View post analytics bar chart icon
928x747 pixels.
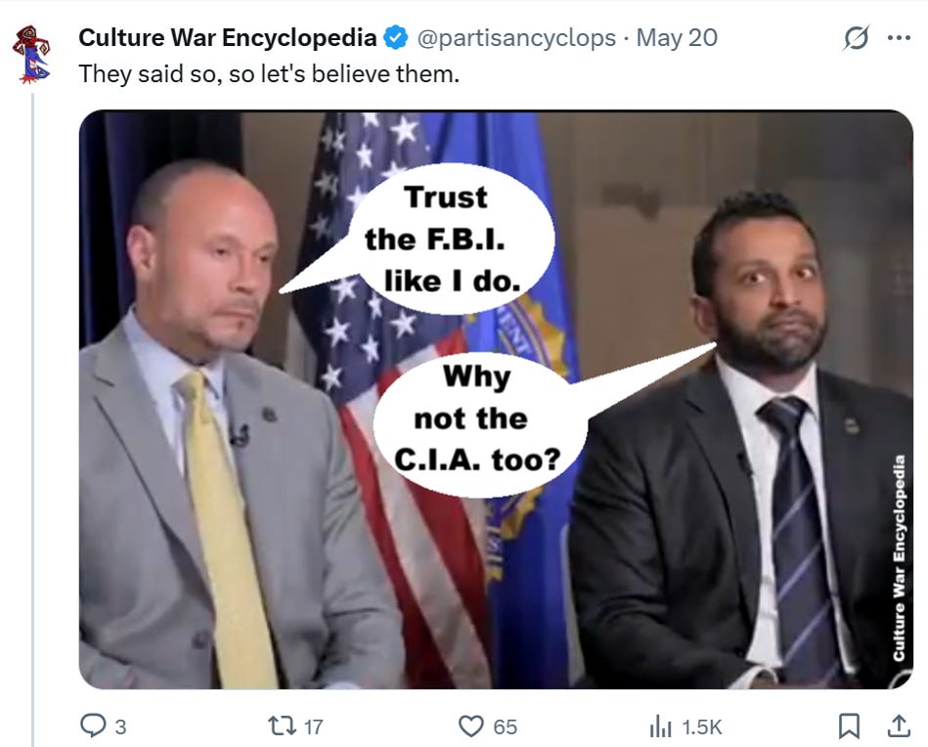[x=660, y=726]
